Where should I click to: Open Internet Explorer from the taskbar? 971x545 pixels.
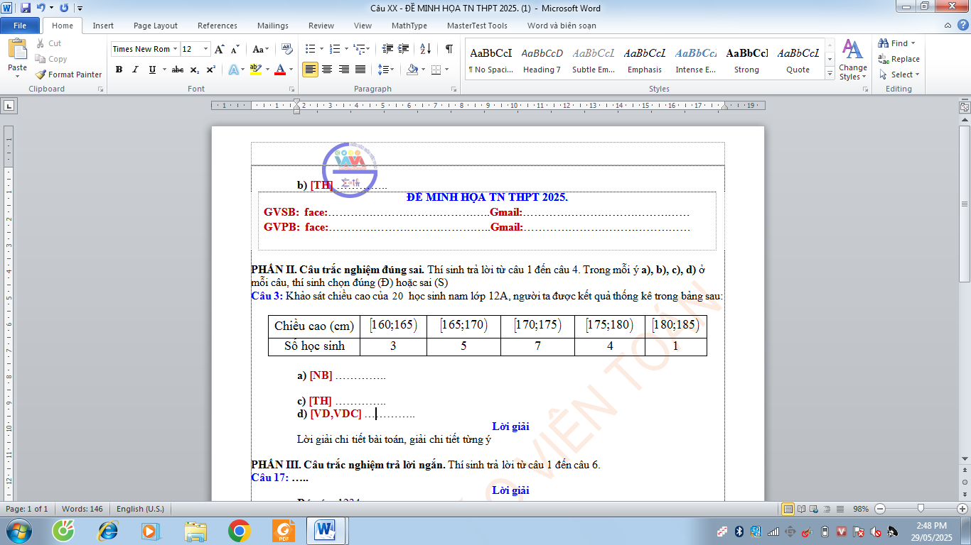tap(108, 530)
